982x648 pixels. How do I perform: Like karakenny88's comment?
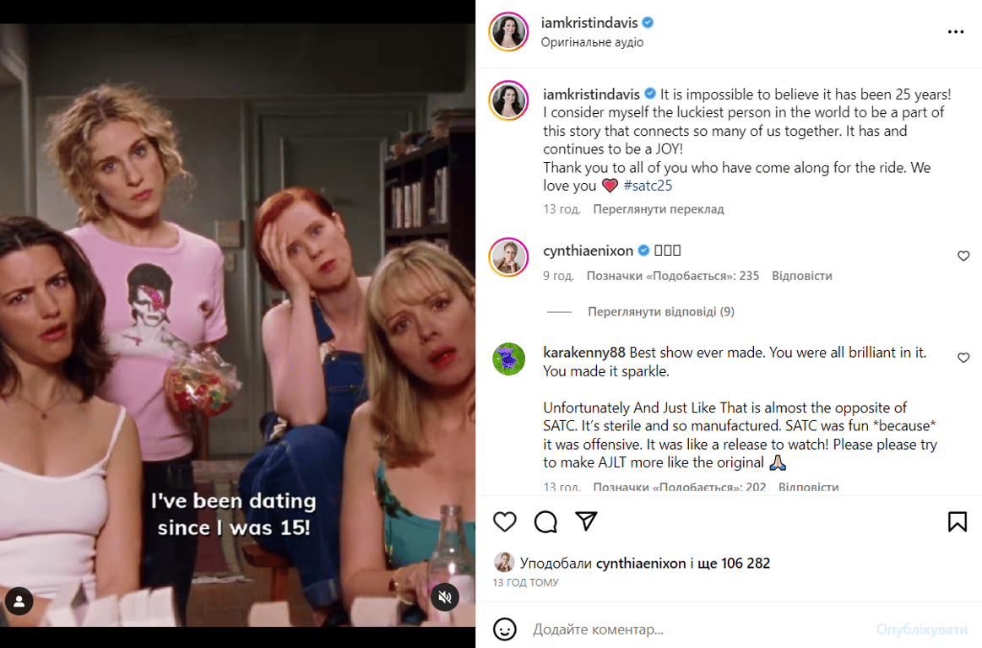point(963,358)
